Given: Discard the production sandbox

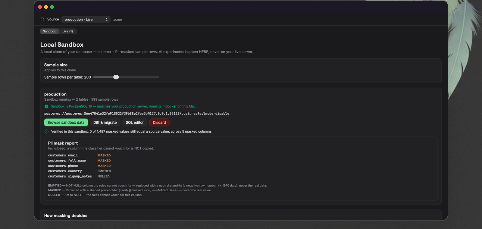Looking at the screenshot, I should (159, 123).
